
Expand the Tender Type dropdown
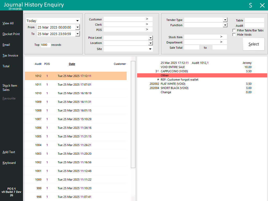225,20
